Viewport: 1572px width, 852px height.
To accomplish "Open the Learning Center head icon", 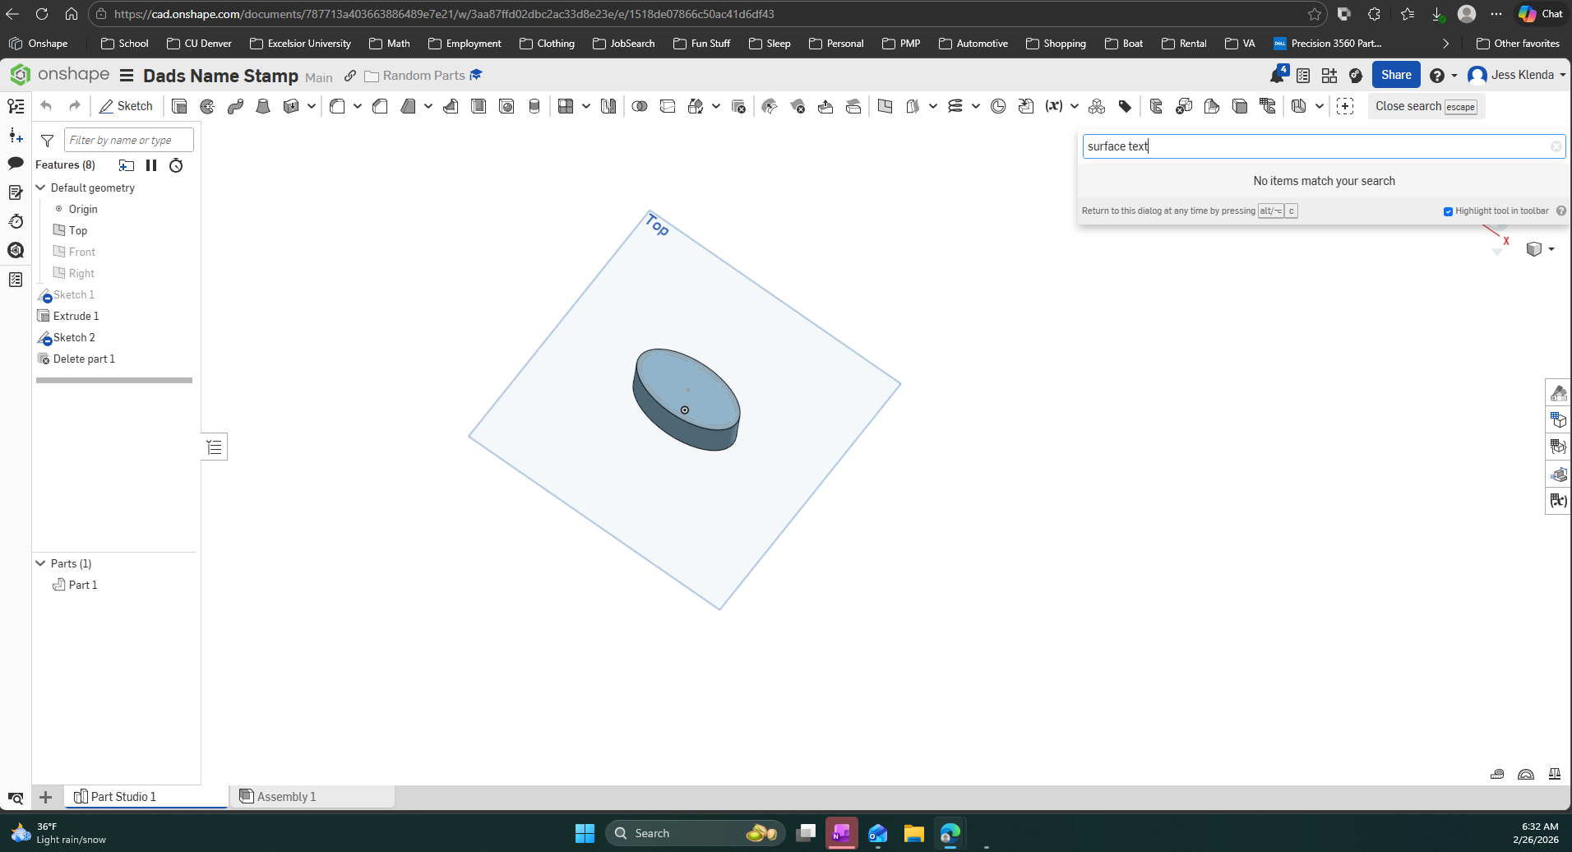I will tap(1356, 76).
